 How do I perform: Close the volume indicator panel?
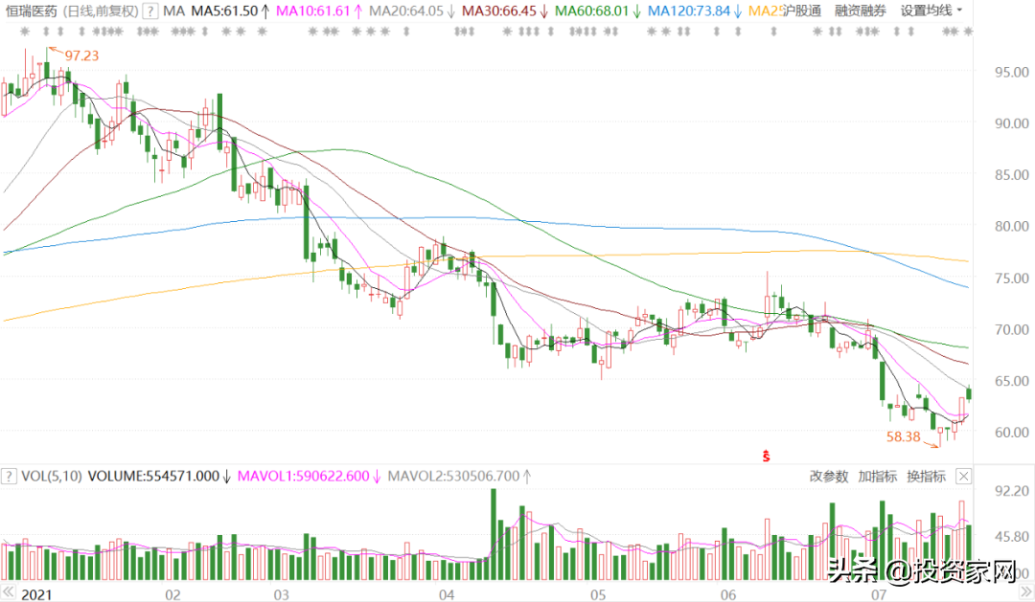(x=964, y=476)
